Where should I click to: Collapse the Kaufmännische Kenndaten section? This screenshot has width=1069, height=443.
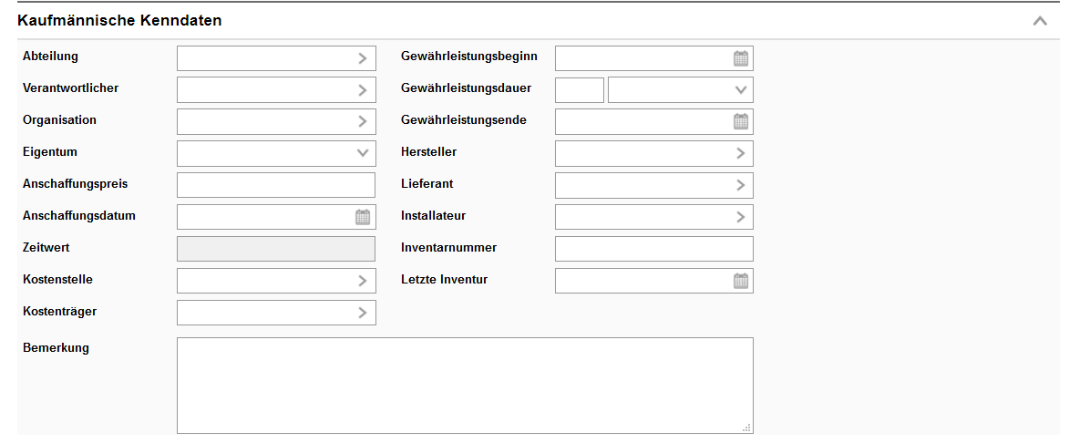(x=1040, y=21)
